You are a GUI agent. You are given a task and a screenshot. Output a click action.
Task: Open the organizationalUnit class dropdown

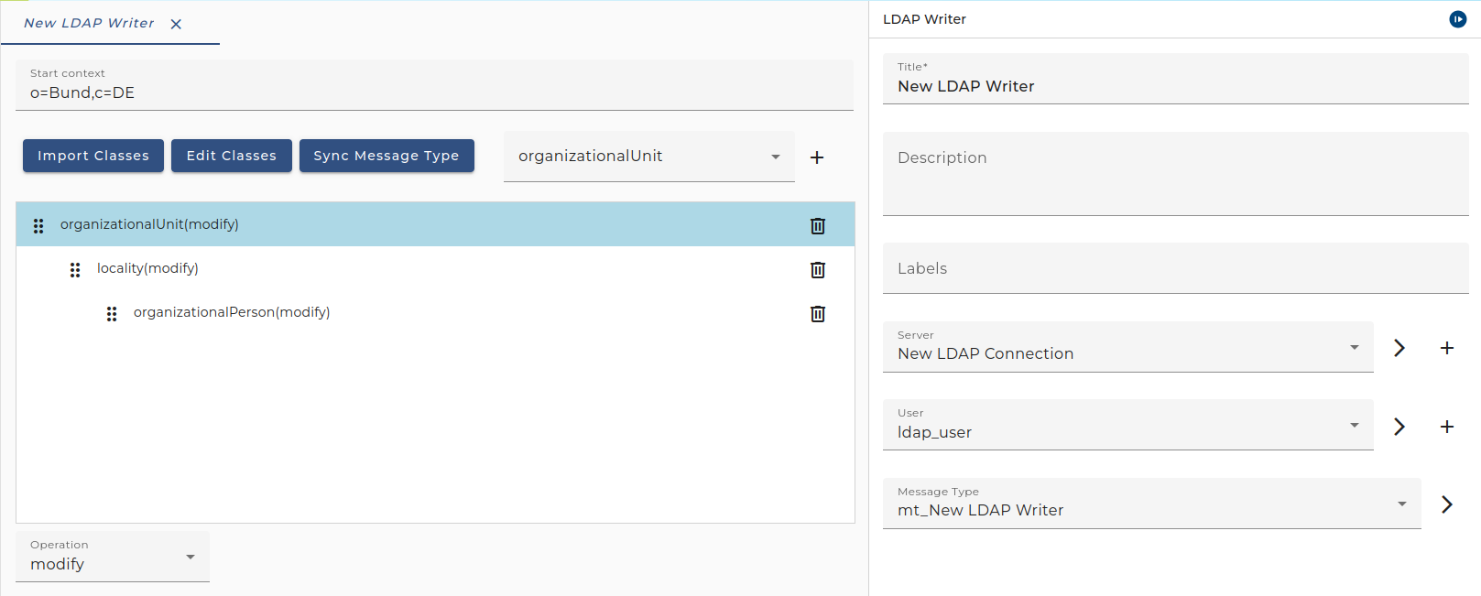coord(649,157)
